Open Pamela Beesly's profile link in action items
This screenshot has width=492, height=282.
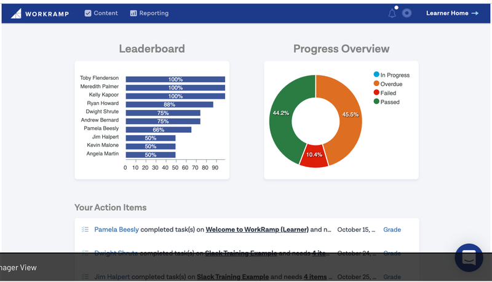coord(116,229)
